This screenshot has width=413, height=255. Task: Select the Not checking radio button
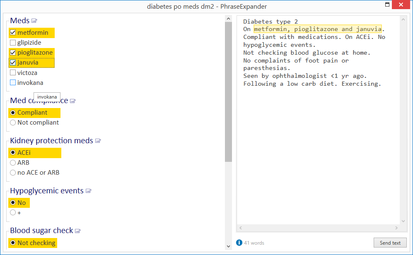13,243
